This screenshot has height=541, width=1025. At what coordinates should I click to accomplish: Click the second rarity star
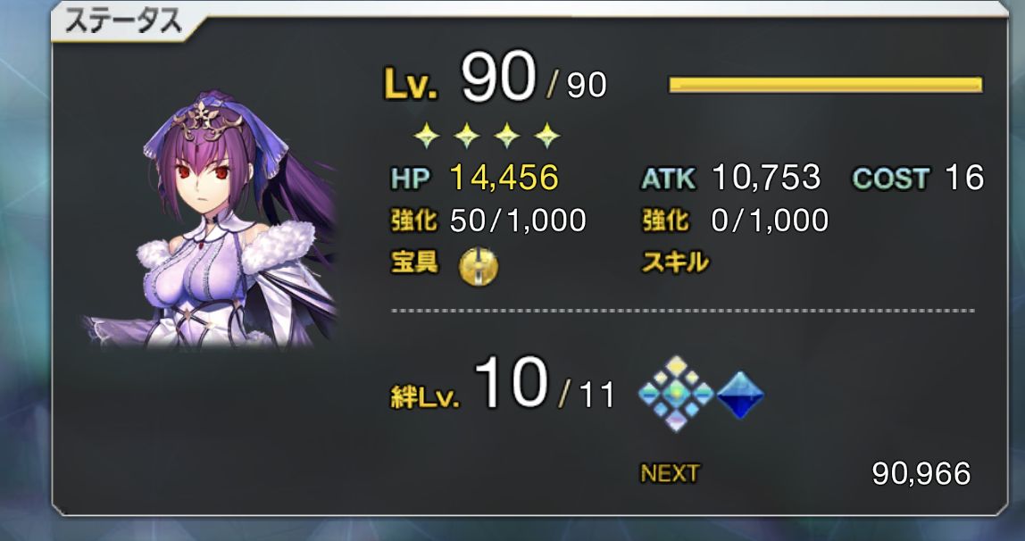coord(467,136)
